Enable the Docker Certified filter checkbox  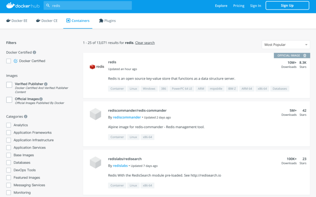pyautogui.click(x=8, y=61)
